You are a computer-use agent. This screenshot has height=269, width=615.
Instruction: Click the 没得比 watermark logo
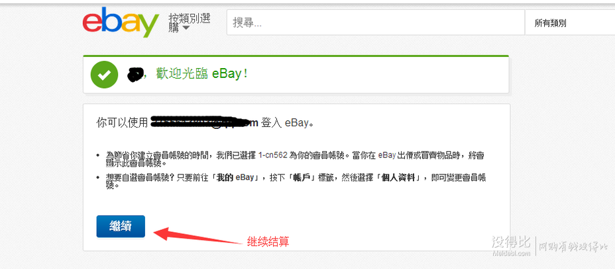511,242
